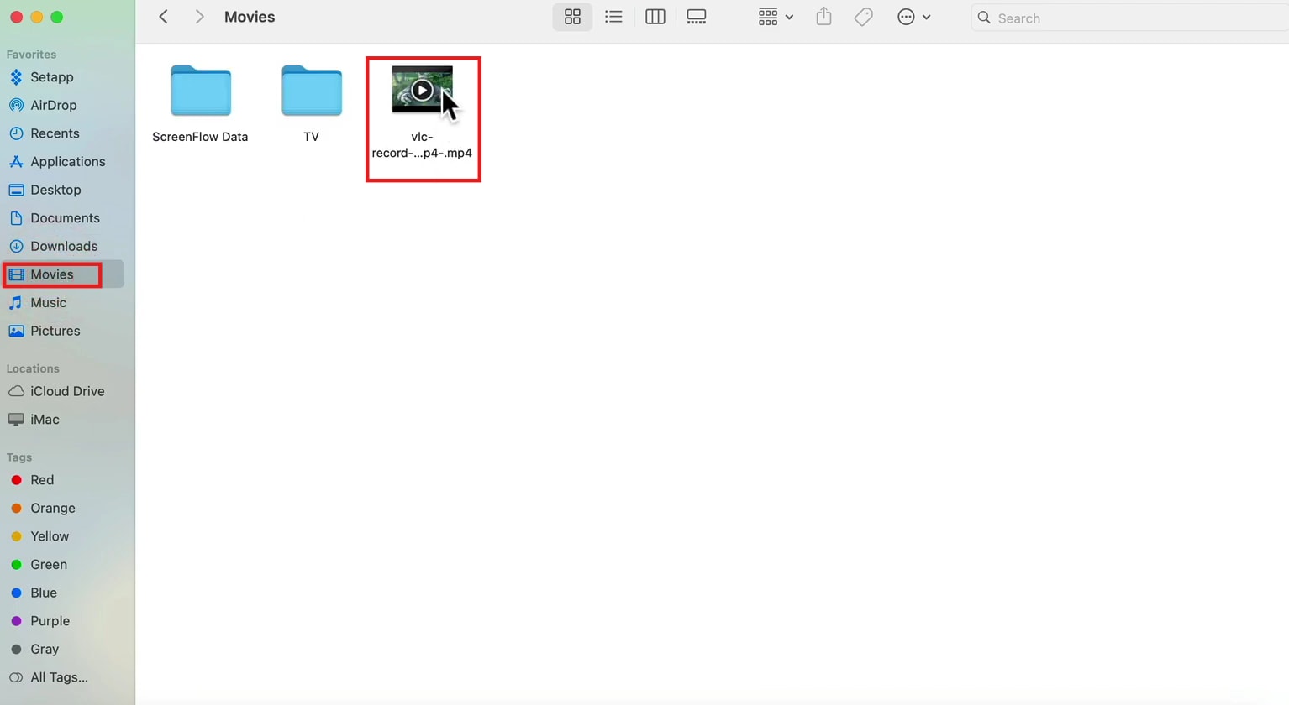Screen dimensions: 1289x705
Task: Select the TV folder
Action: point(311,90)
